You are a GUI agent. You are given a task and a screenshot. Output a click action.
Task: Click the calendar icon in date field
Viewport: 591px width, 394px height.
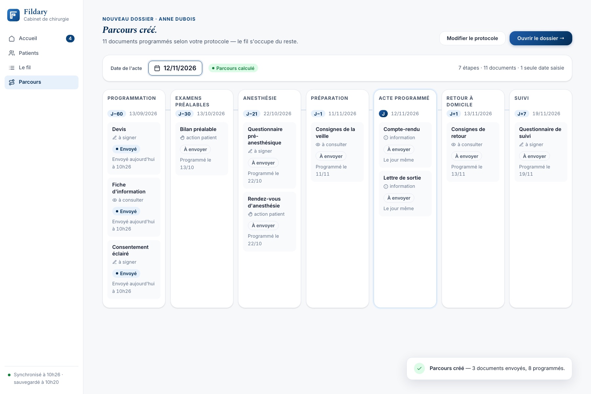[157, 68]
